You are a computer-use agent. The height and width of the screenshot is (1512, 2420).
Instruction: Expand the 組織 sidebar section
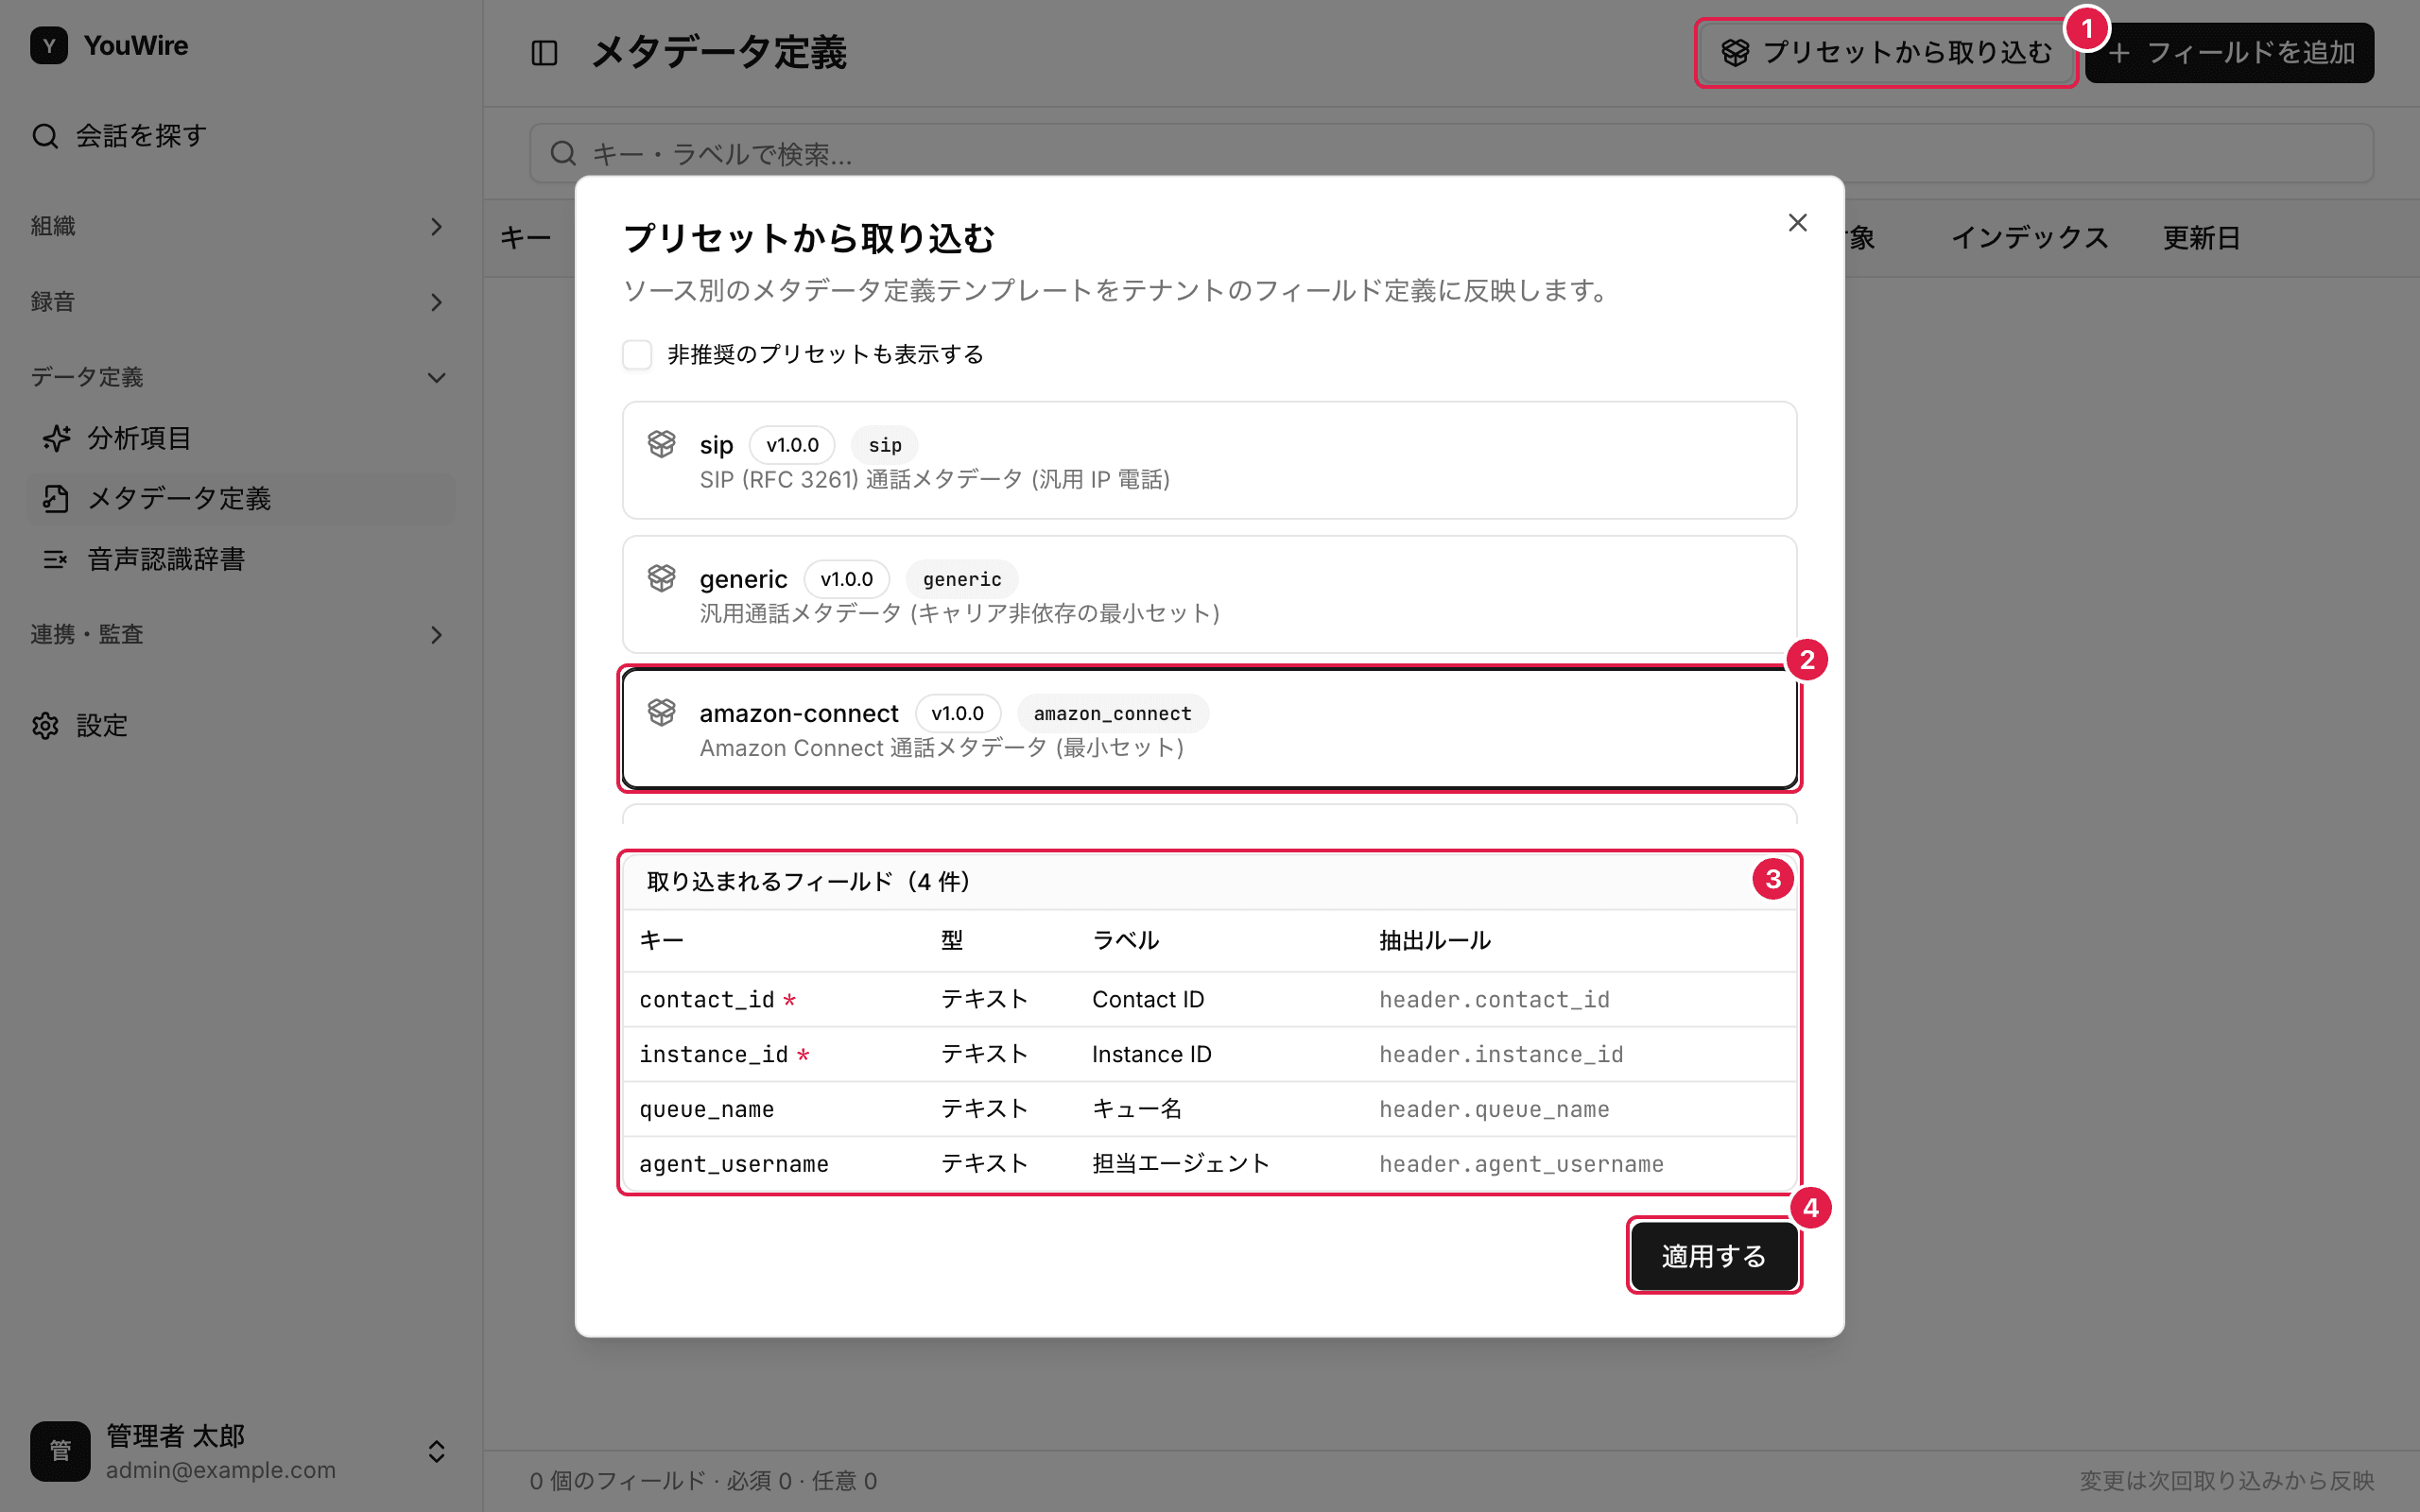coord(436,227)
